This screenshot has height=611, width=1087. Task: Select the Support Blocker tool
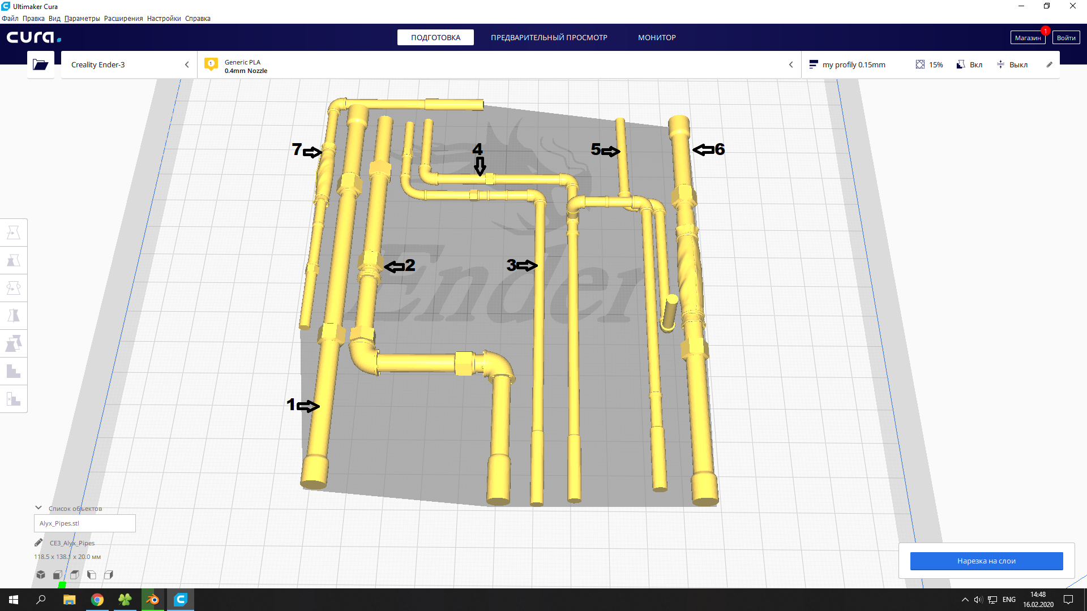click(14, 399)
